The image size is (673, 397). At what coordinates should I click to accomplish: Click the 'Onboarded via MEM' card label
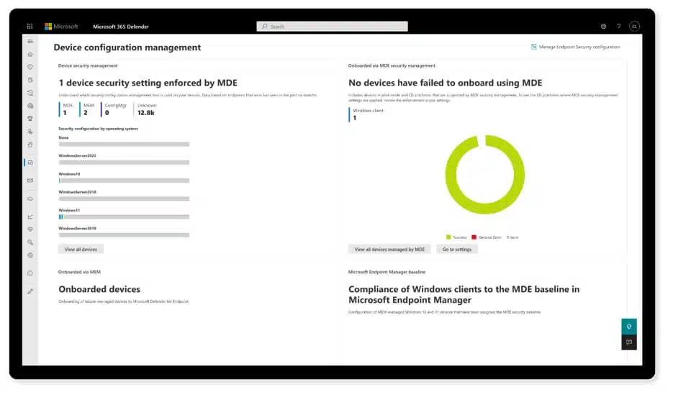click(x=79, y=272)
